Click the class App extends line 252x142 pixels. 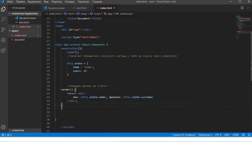coord(81,45)
